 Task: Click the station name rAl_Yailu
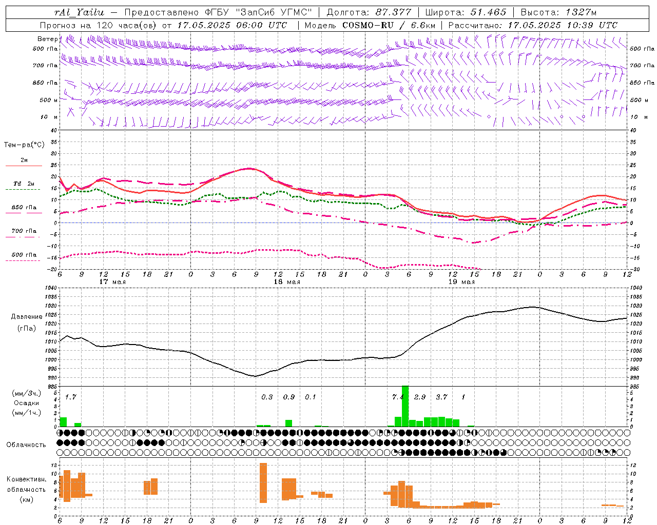tap(79, 12)
